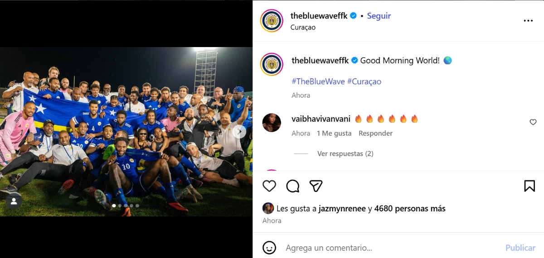Open the comment bubble icon
Image resolution: width=544 pixels, height=258 pixels.
tap(293, 186)
